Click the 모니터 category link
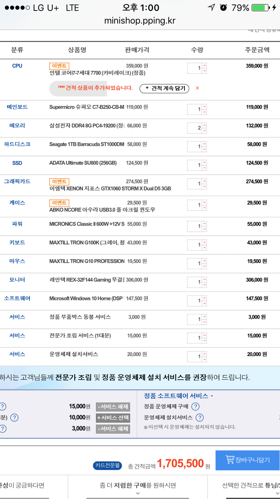 point(17,280)
